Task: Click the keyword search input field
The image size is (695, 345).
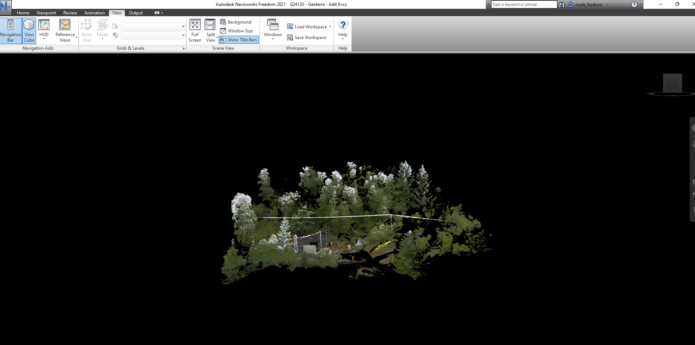Action: pyautogui.click(x=523, y=4)
